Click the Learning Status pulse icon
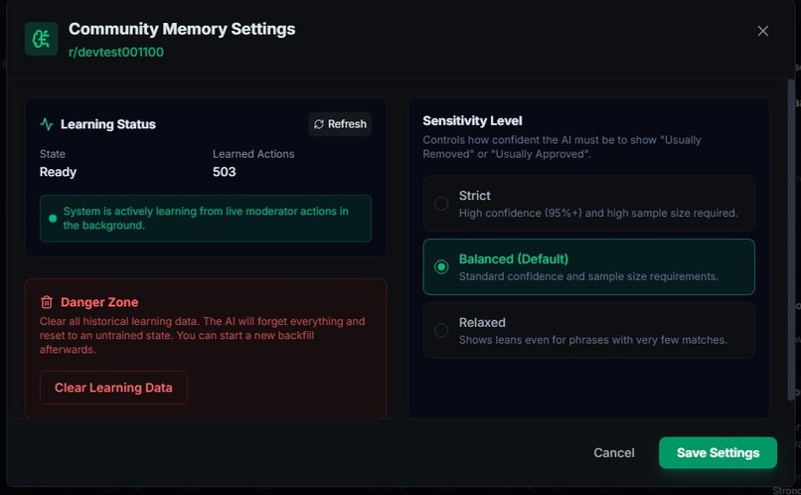 (47, 124)
